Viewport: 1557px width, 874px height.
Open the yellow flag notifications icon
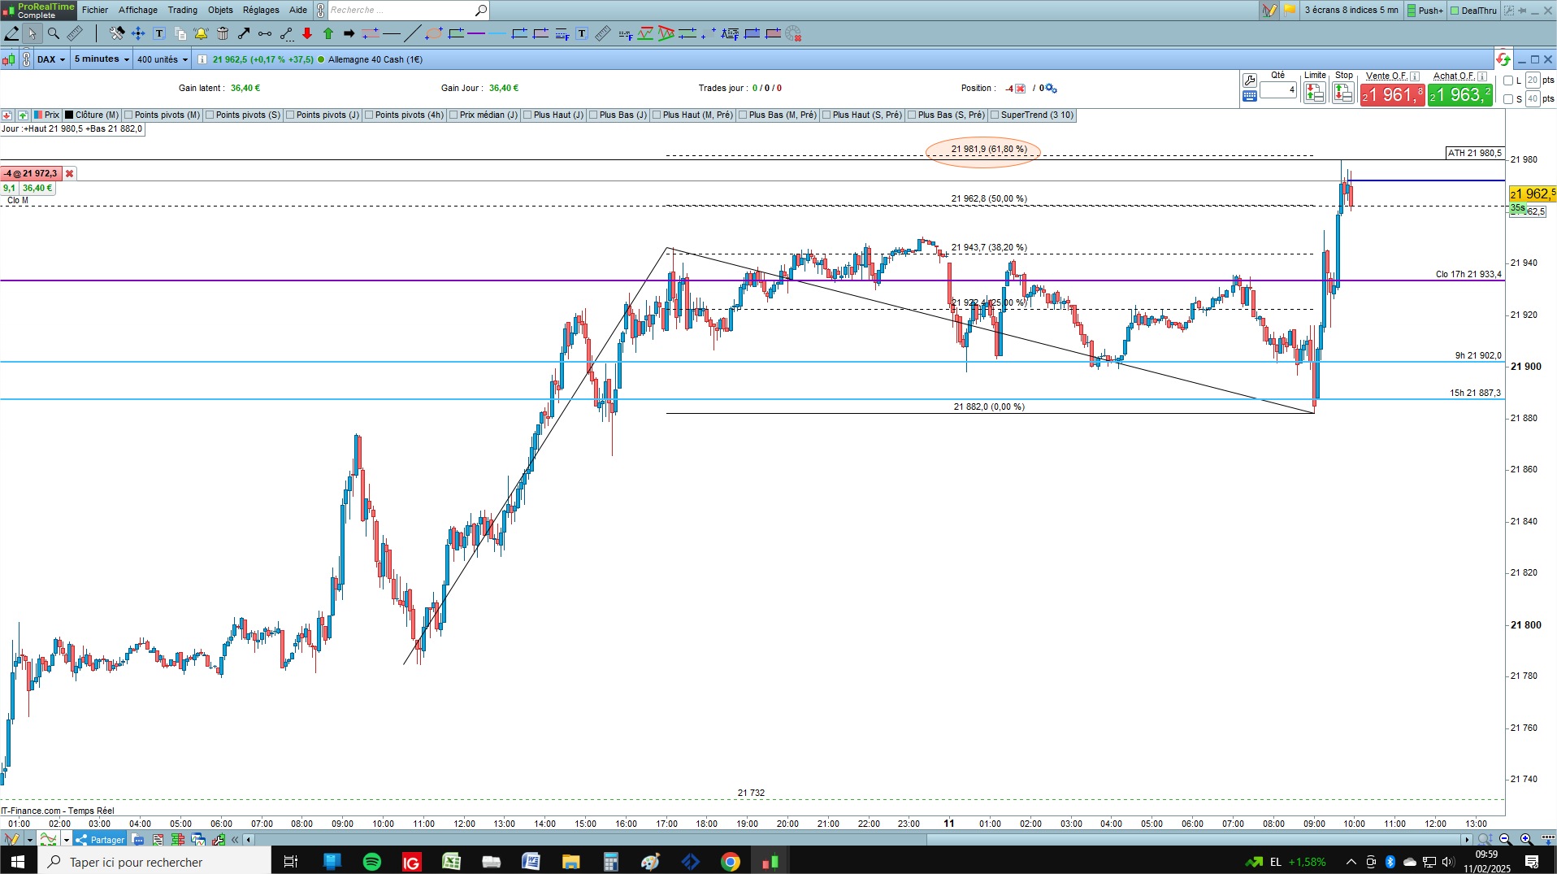pyautogui.click(x=1290, y=11)
